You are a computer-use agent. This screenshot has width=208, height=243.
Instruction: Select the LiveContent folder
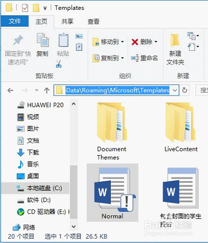[x=181, y=127]
